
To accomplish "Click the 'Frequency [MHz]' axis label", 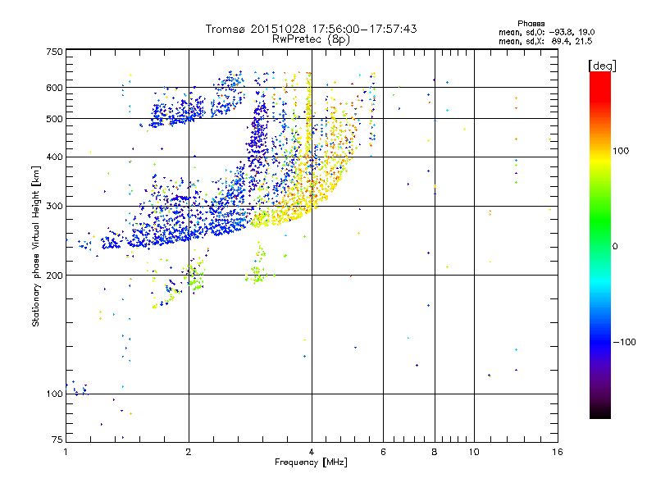I will click(x=311, y=462).
